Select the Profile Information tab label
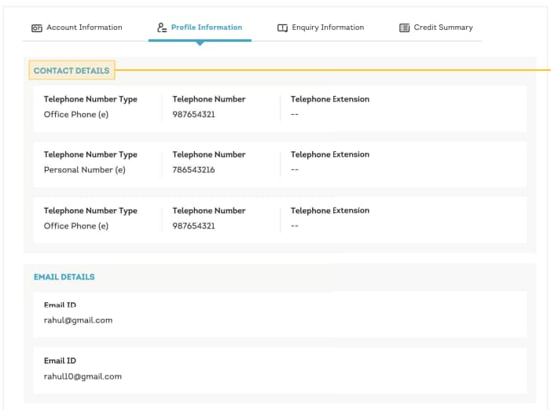The width and height of the screenshot is (551, 410). [207, 28]
